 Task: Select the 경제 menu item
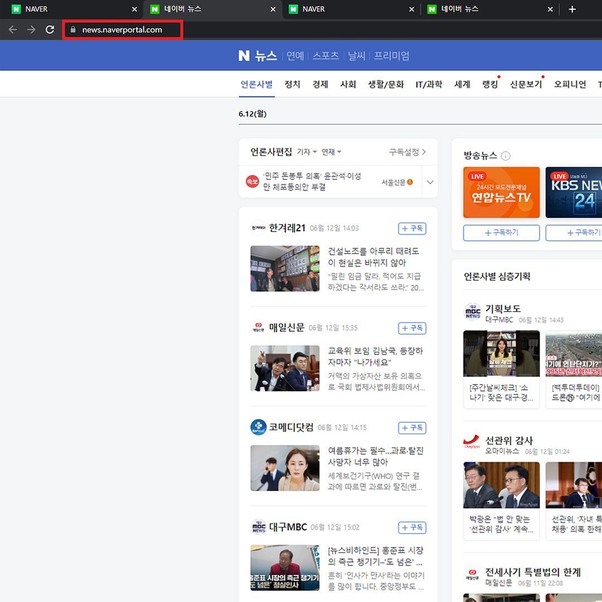tap(320, 84)
